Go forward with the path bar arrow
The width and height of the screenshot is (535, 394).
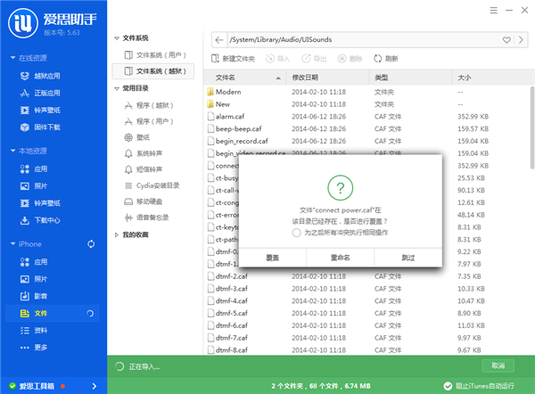tap(521, 40)
